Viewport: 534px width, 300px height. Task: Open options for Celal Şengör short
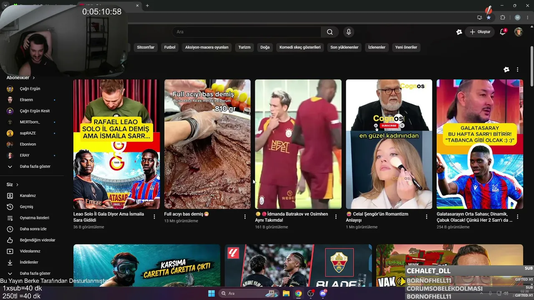pyautogui.click(x=427, y=217)
